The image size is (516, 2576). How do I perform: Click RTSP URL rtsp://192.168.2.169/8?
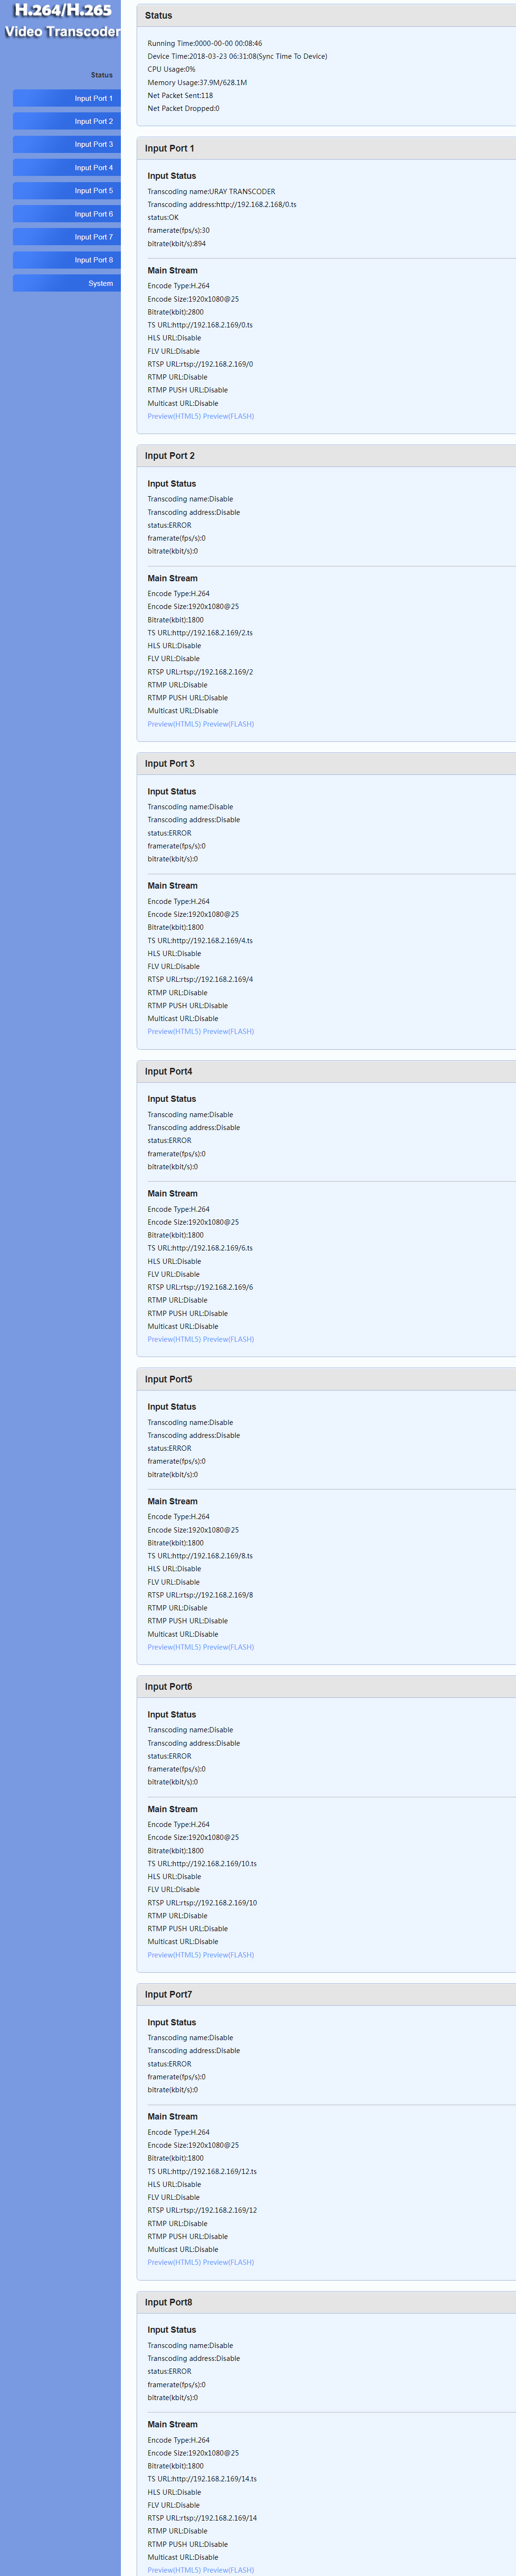(200, 1595)
